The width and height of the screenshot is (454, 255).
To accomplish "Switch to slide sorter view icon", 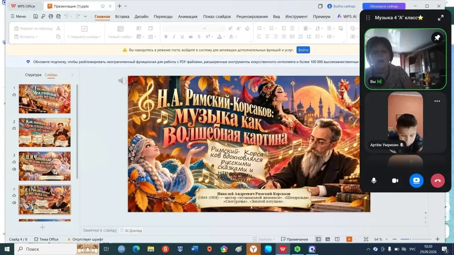I will click(328, 239).
